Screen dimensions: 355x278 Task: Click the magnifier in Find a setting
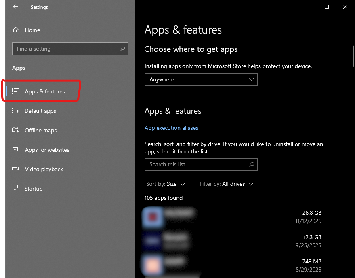pos(122,49)
